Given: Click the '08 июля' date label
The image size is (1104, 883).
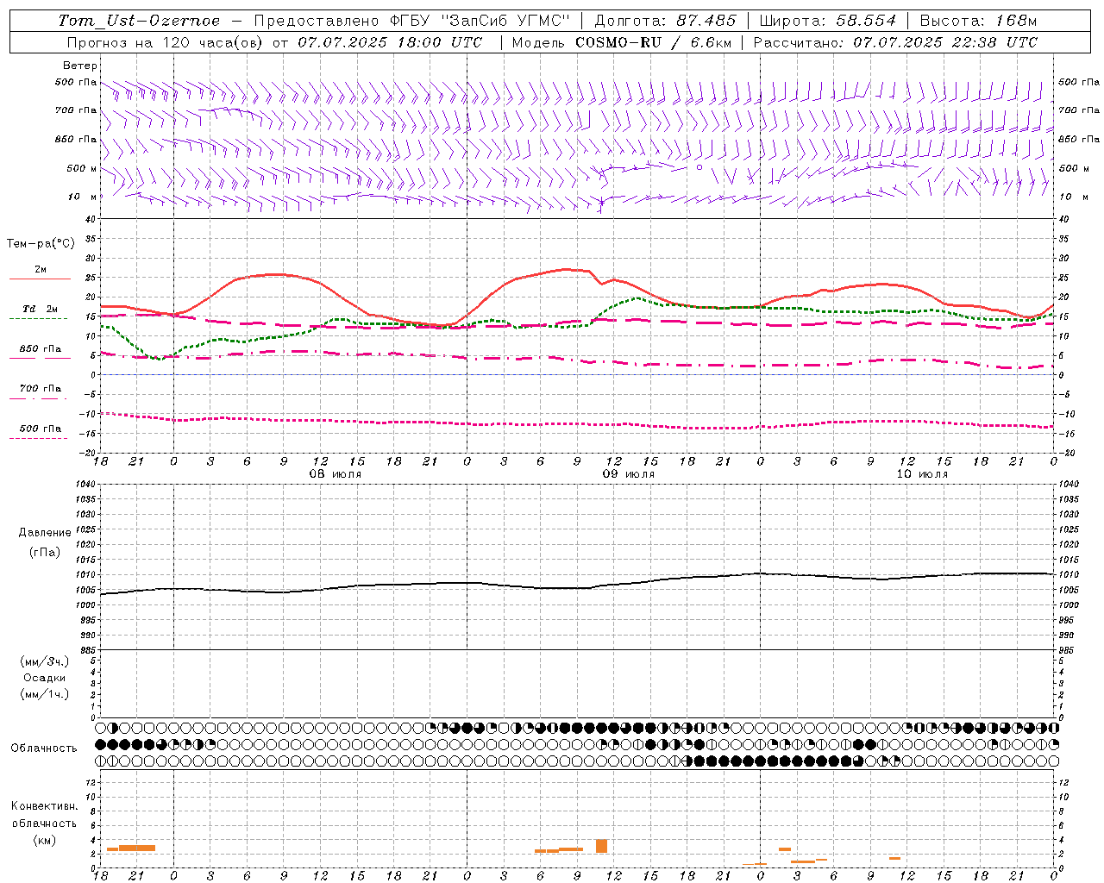Looking at the screenshot, I should coord(336,474).
